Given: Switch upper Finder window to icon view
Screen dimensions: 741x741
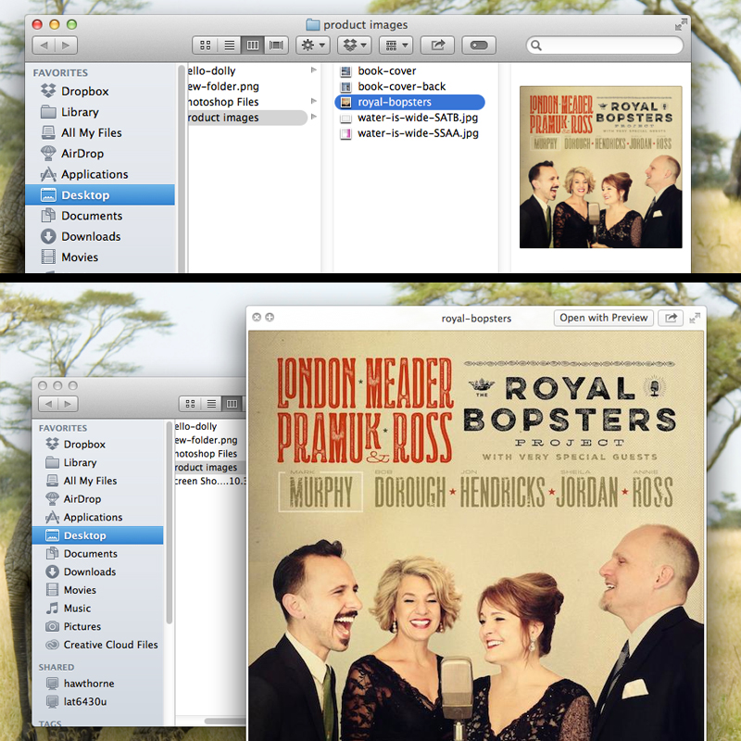Looking at the screenshot, I should (205, 45).
